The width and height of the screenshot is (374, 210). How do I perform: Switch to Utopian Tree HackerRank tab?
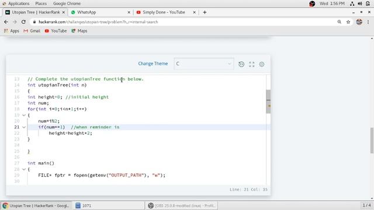click(x=34, y=12)
